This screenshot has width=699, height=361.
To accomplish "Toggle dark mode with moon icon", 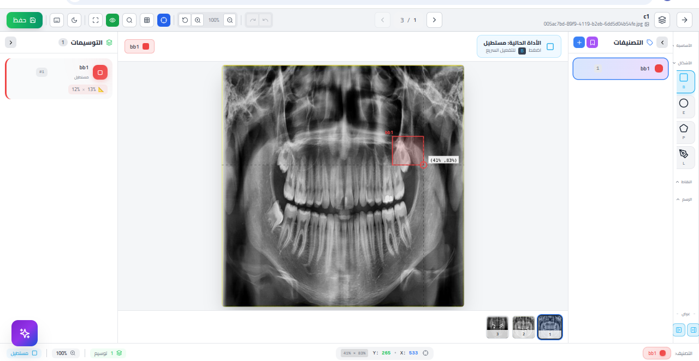I will point(74,20).
